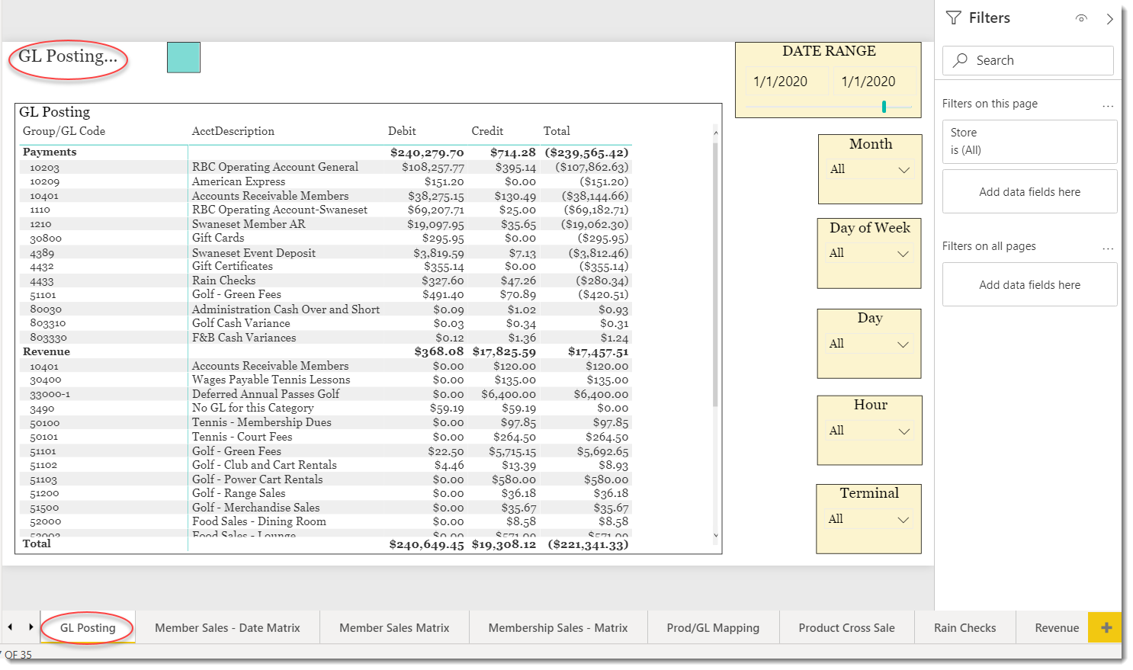Viewport: 1133px width, 670px height.
Task: Select the Revenue group row
Action: tap(326, 352)
